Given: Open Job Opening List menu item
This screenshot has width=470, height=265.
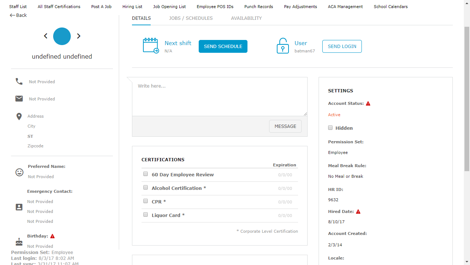Looking at the screenshot, I should click(x=169, y=7).
